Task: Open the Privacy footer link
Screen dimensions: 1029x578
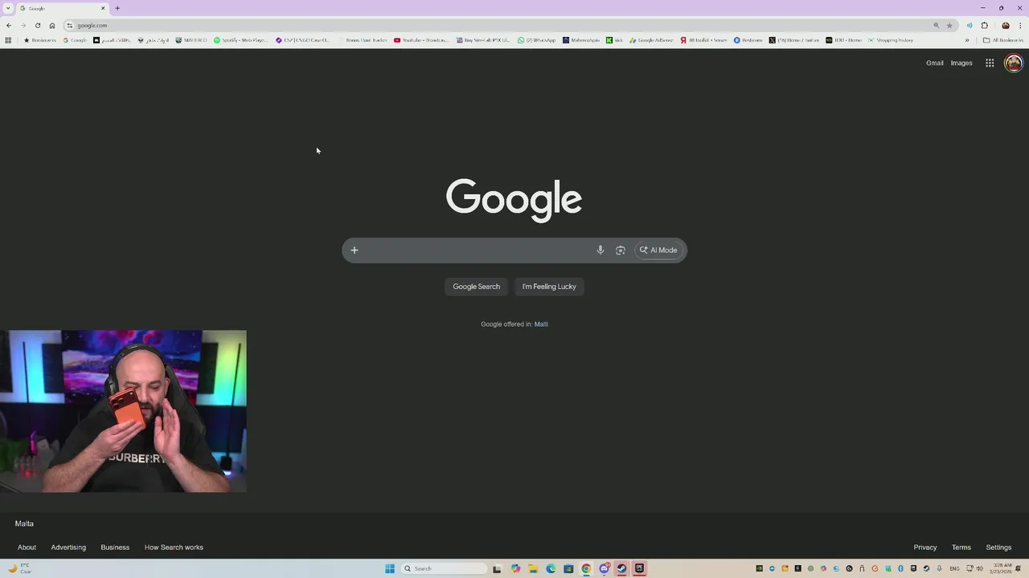Action: pyautogui.click(x=924, y=547)
